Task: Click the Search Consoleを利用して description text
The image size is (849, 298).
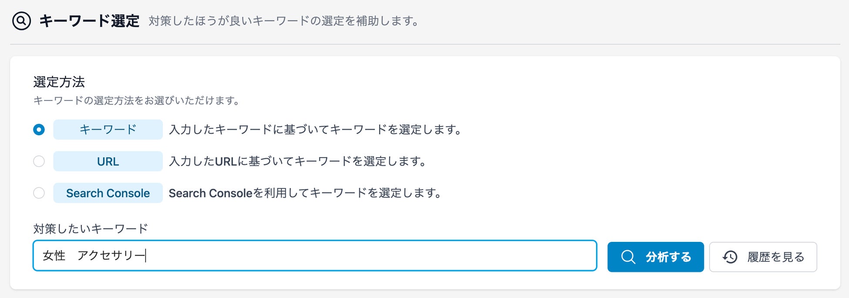Action: pos(305,193)
